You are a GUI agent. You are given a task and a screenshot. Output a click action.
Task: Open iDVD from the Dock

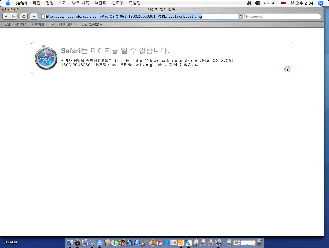[x=137, y=243]
